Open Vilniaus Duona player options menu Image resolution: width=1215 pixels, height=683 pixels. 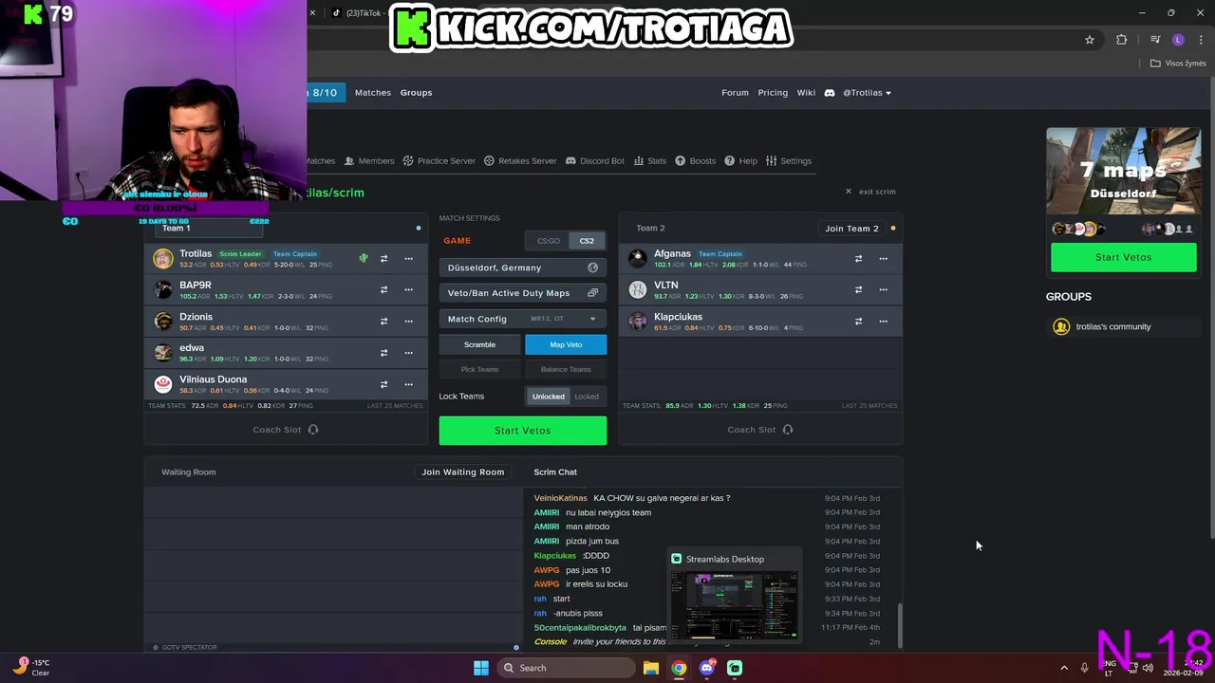click(408, 384)
